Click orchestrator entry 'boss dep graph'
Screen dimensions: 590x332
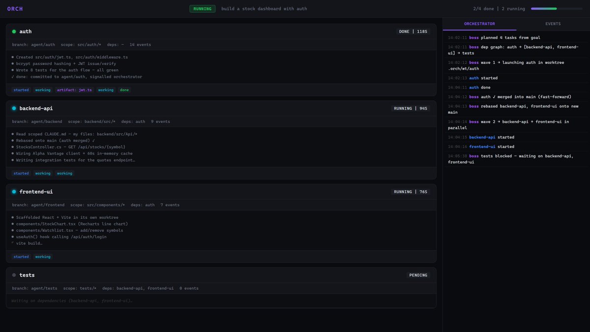[516, 50]
